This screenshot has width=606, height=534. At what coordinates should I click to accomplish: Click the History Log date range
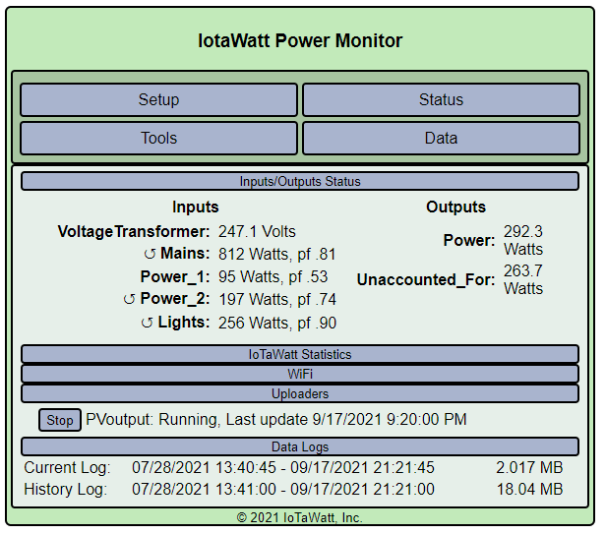pyautogui.click(x=283, y=489)
